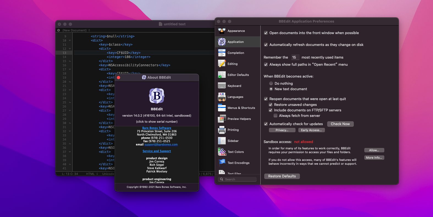Open Editing preferences pencil icon
The image size is (433, 217).
coord(222,64)
